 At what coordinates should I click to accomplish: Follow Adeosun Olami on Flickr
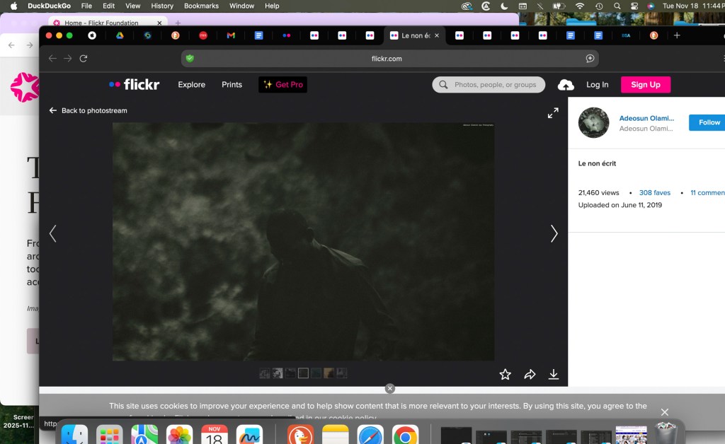708,122
